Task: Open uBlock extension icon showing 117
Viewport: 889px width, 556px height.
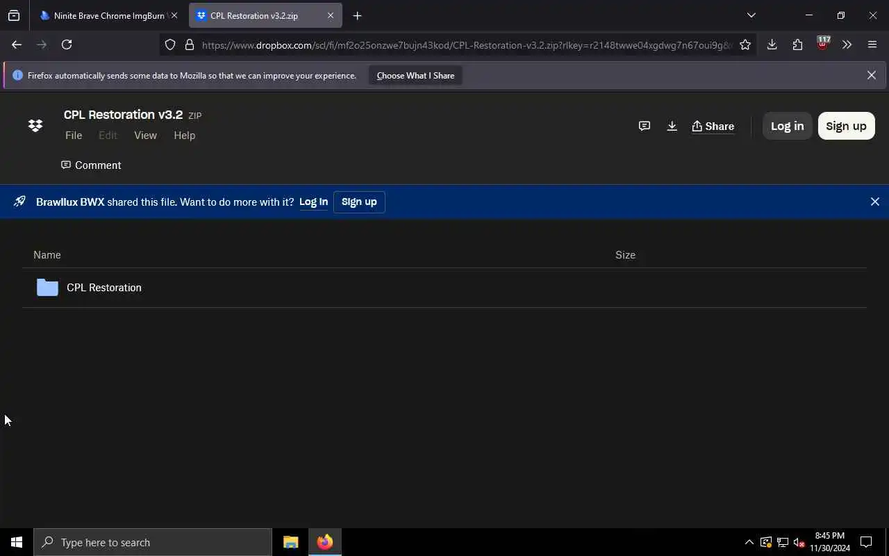Action: (823, 43)
